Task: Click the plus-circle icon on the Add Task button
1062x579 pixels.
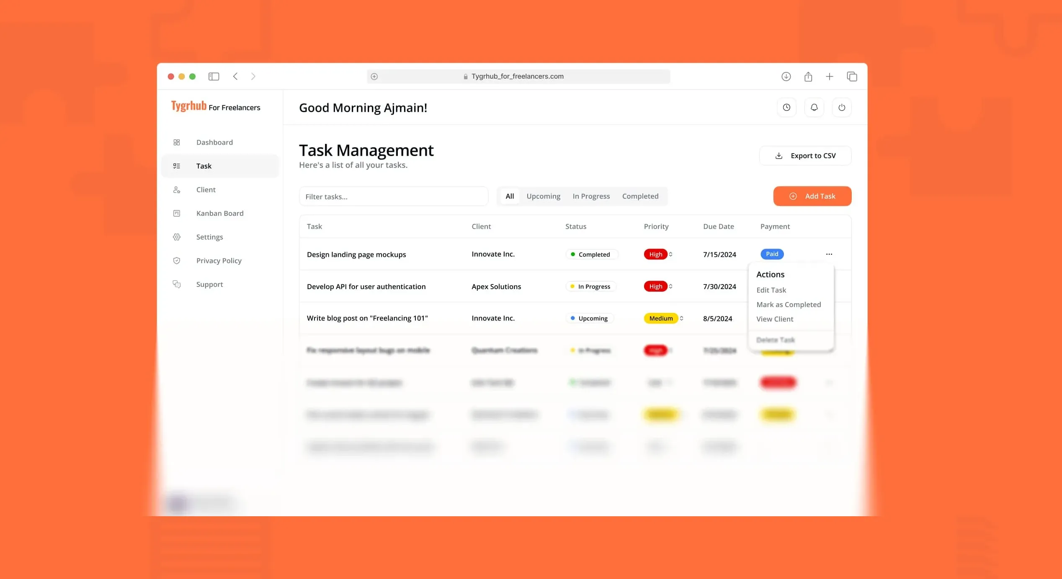Action: [793, 196]
